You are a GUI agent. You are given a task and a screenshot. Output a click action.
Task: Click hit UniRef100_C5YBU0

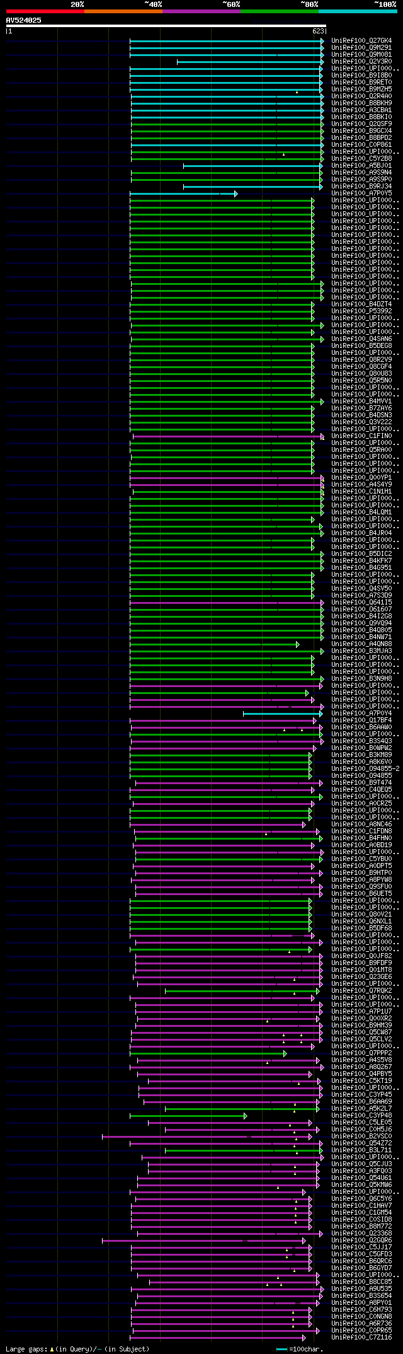coord(361,859)
